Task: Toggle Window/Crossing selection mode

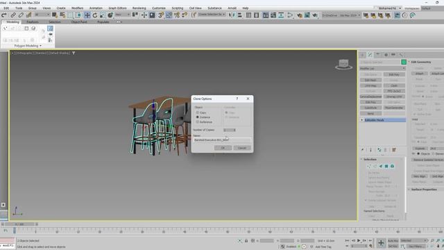Action: 78,15
